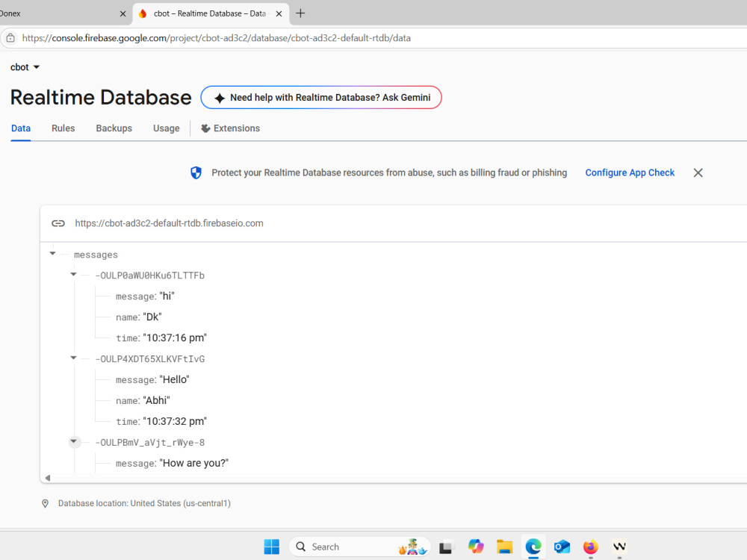Open Copilot from the taskbar
This screenshot has width=747, height=560.
click(475, 547)
